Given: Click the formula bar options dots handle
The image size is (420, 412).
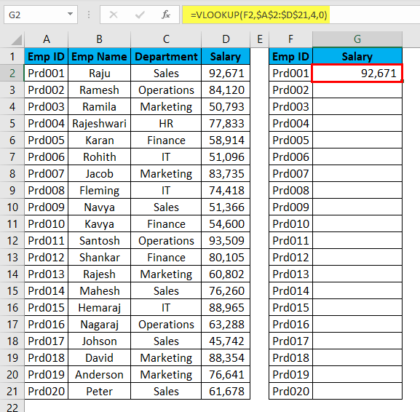Looking at the screenshot, I should (x=89, y=15).
